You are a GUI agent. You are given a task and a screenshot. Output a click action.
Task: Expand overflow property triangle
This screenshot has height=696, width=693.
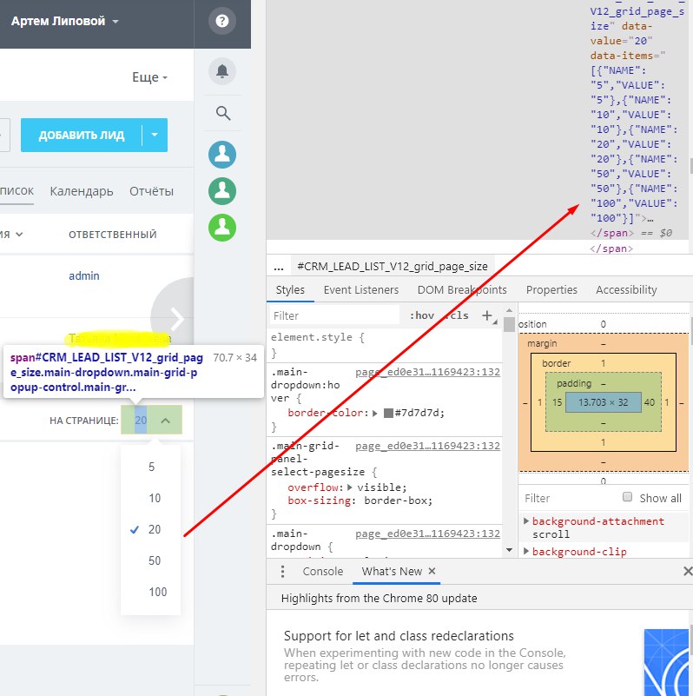(x=350, y=487)
